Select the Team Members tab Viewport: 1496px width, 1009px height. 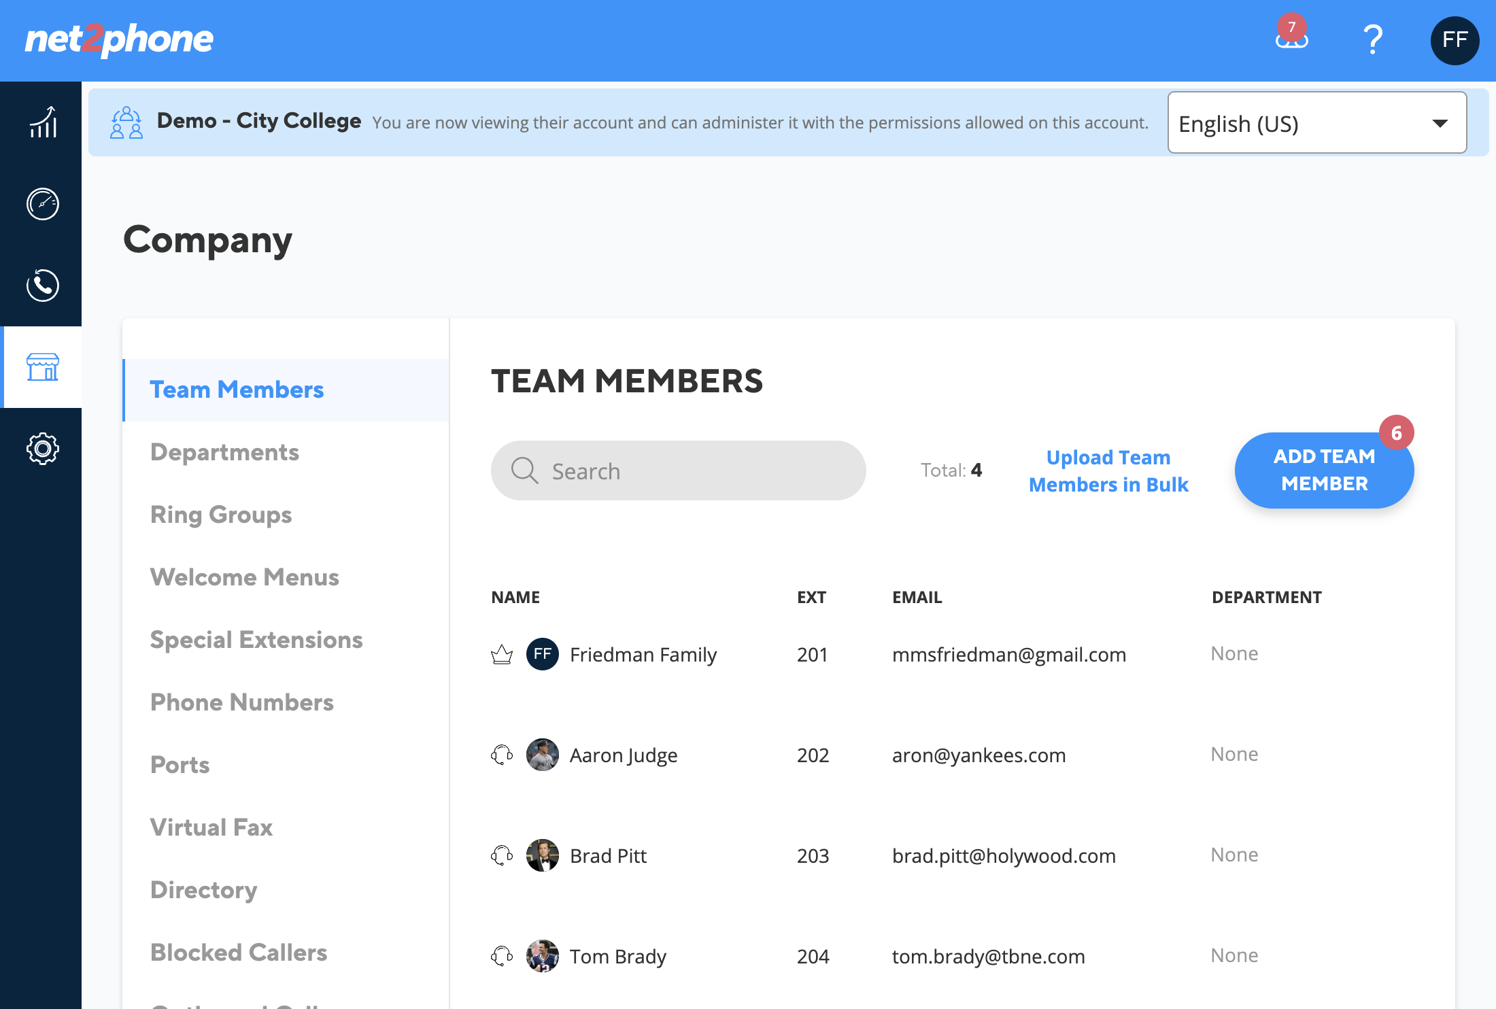[286, 390]
